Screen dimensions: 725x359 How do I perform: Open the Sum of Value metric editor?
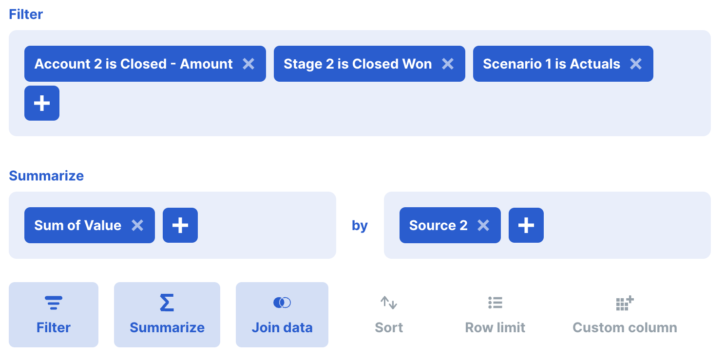(x=77, y=225)
